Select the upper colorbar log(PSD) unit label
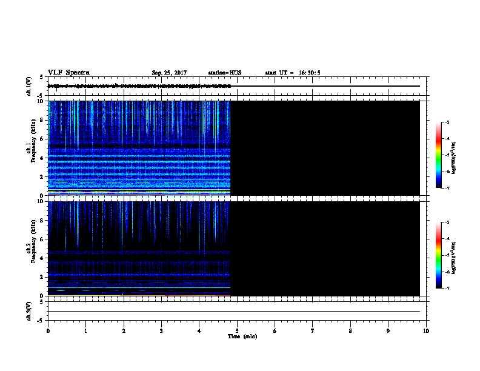 454,158
